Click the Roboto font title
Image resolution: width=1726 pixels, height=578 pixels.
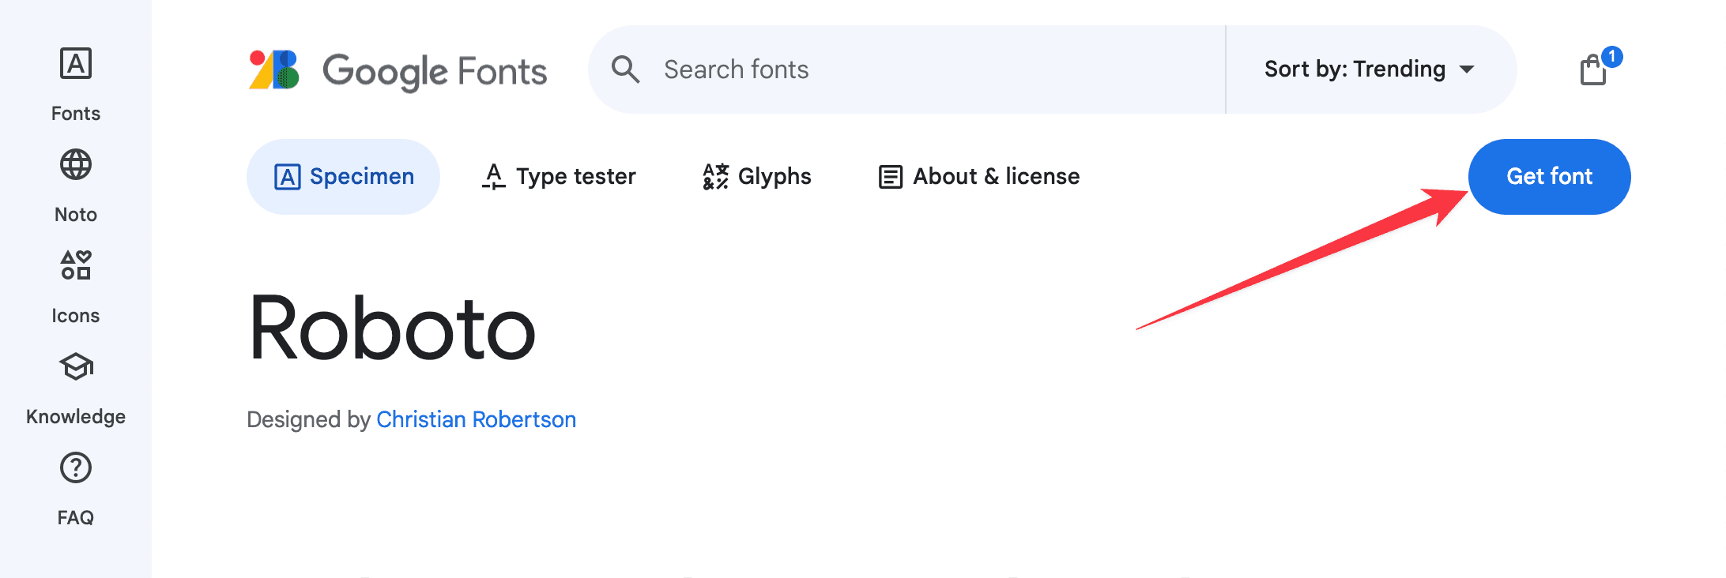coord(392,328)
